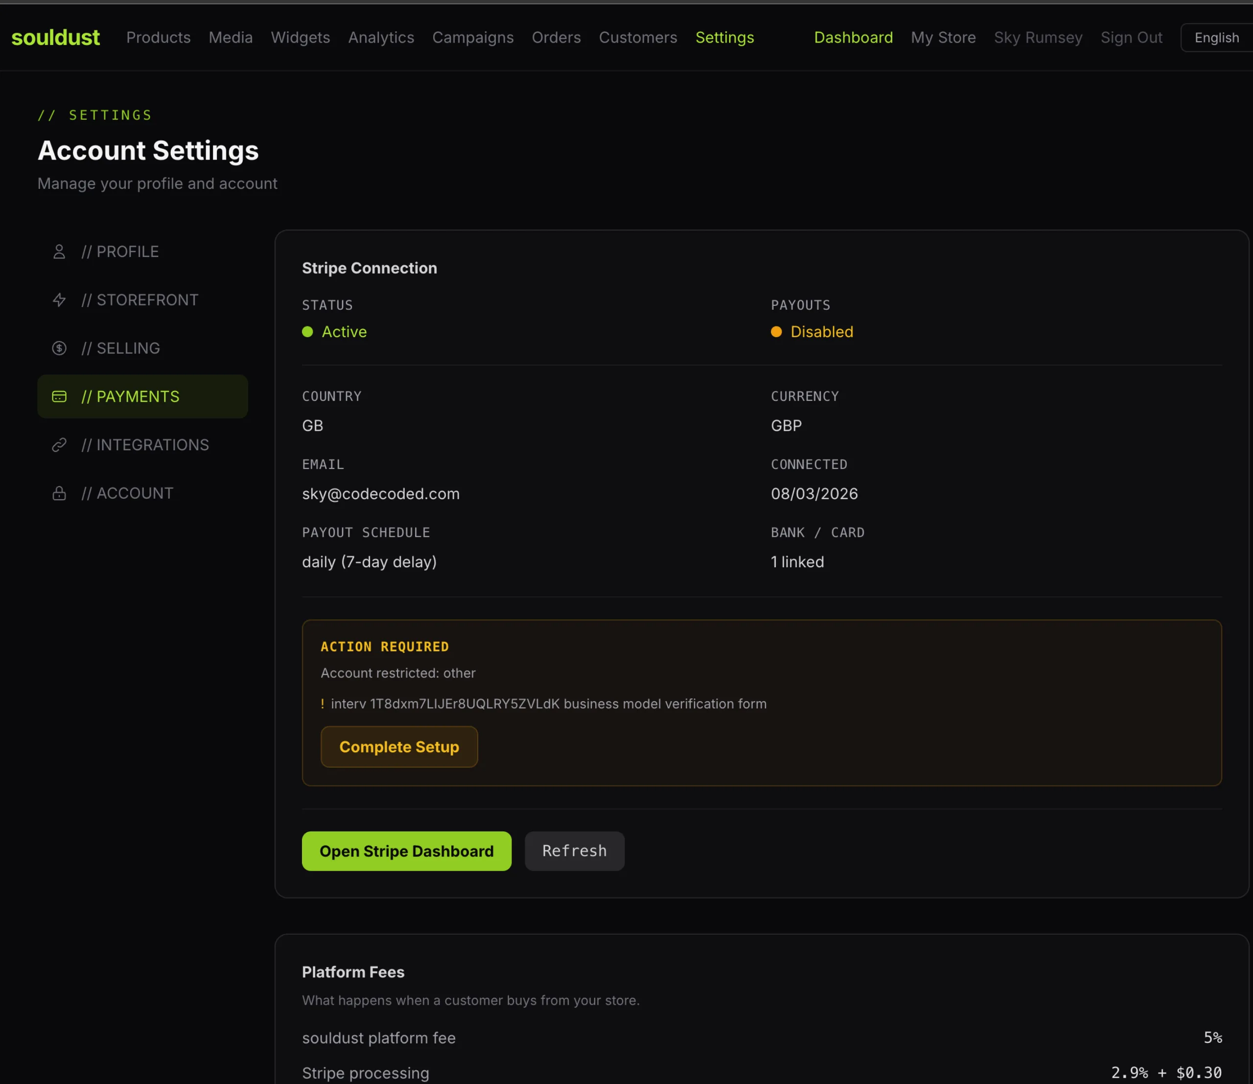The image size is (1253, 1084).
Task: Open the Widgets section
Action: [300, 37]
